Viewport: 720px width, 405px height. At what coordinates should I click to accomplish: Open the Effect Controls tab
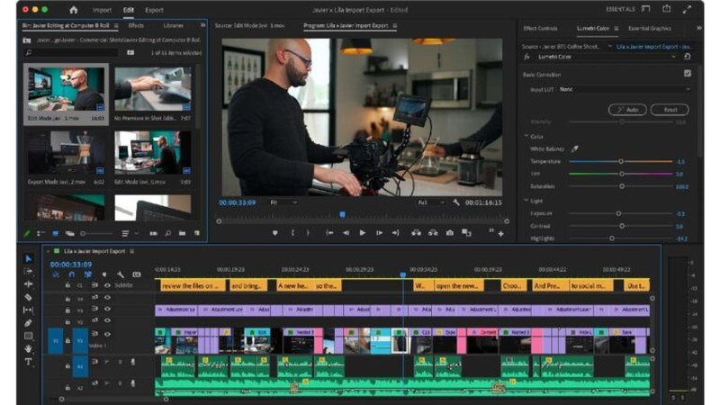point(541,29)
